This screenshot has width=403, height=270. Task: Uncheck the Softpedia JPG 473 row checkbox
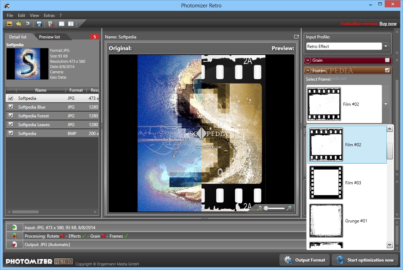pyautogui.click(x=11, y=98)
